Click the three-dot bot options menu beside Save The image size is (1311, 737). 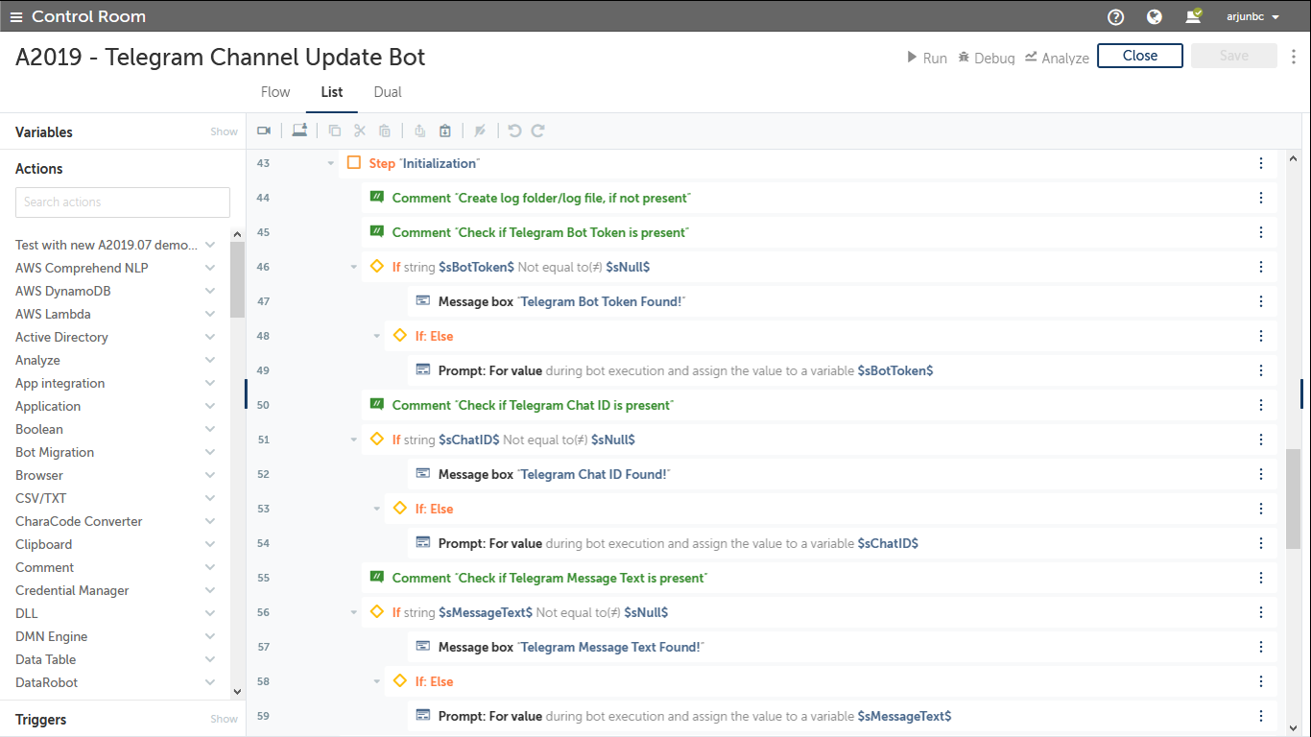1294,57
